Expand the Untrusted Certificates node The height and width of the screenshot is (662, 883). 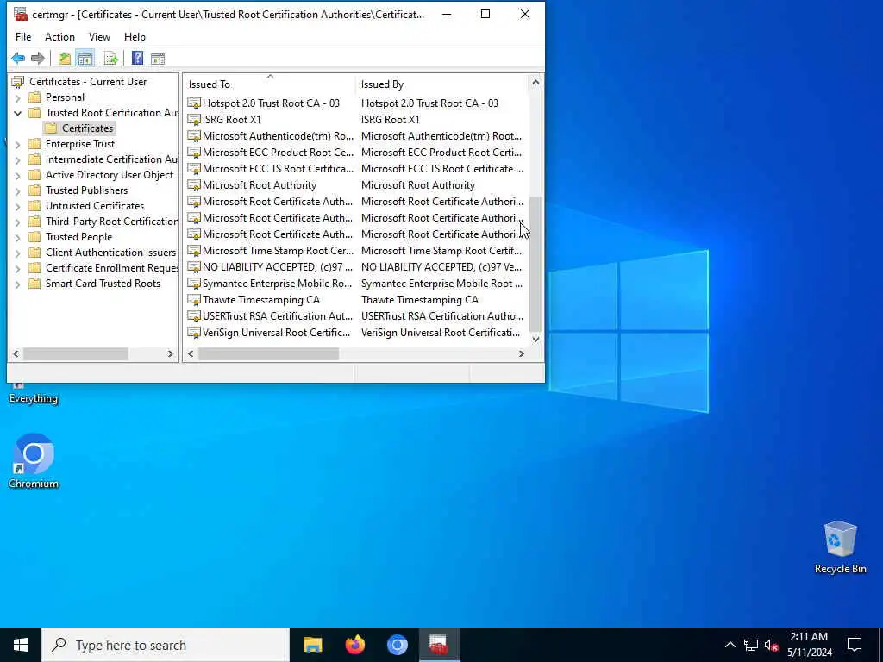[18, 206]
